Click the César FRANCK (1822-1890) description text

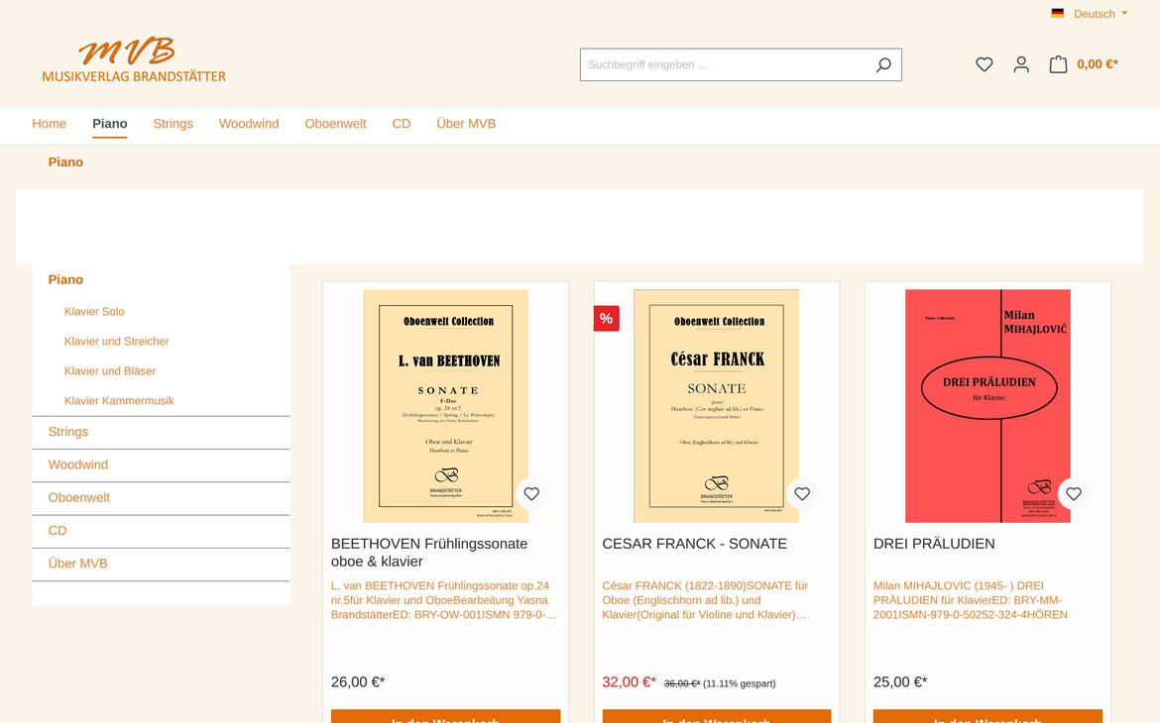click(x=707, y=599)
